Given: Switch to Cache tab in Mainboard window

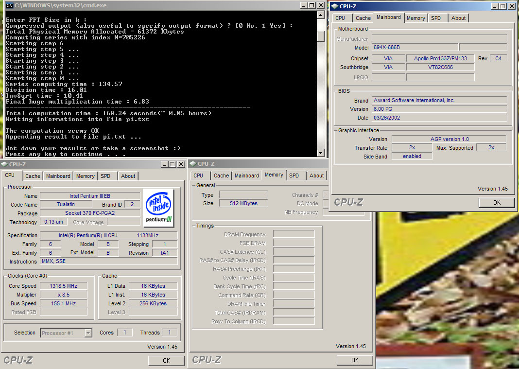Looking at the screenshot, I should tap(363, 18).
